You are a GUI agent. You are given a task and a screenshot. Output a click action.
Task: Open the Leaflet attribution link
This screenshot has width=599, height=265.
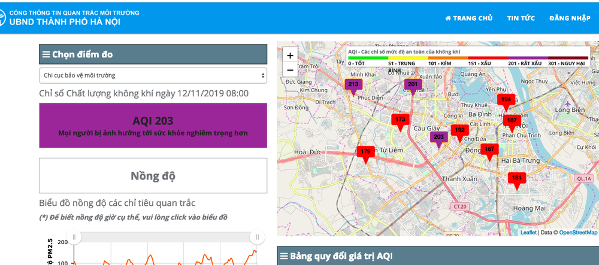click(x=528, y=232)
